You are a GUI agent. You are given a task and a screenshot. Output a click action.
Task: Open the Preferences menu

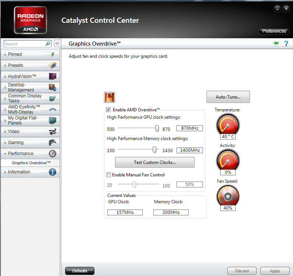click(274, 31)
